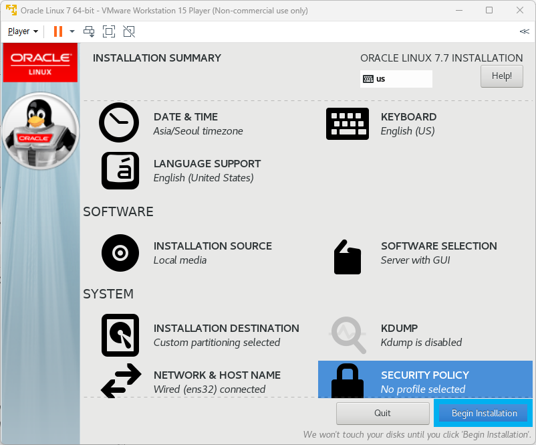
Task: Open the Software Selection package icon
Action: click(348, 257)
